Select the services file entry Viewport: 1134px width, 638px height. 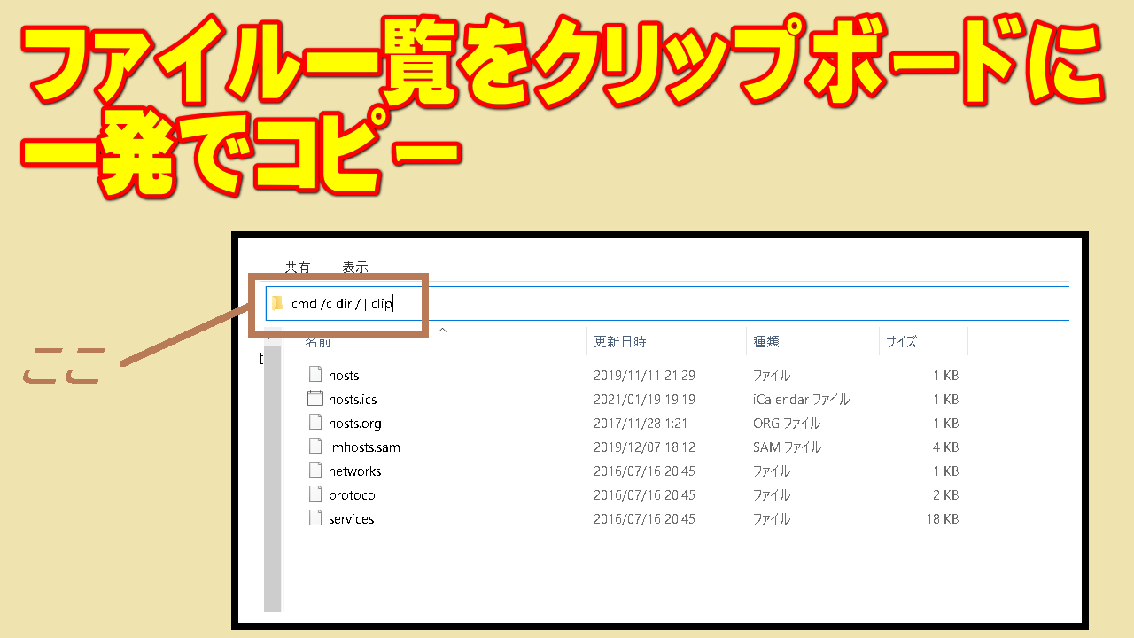coord(353,518)
